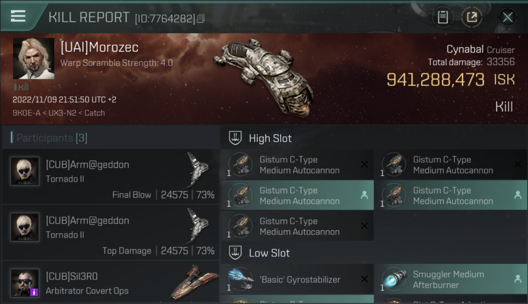The image size is (528, 304).
Task: Click the Catch region link
Action: 94,113
